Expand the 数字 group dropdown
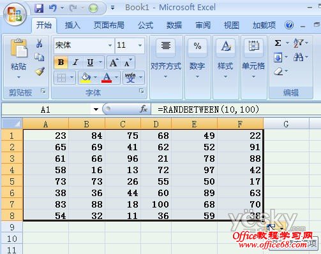This screenshot has height=254, width=321. (197, 77)
